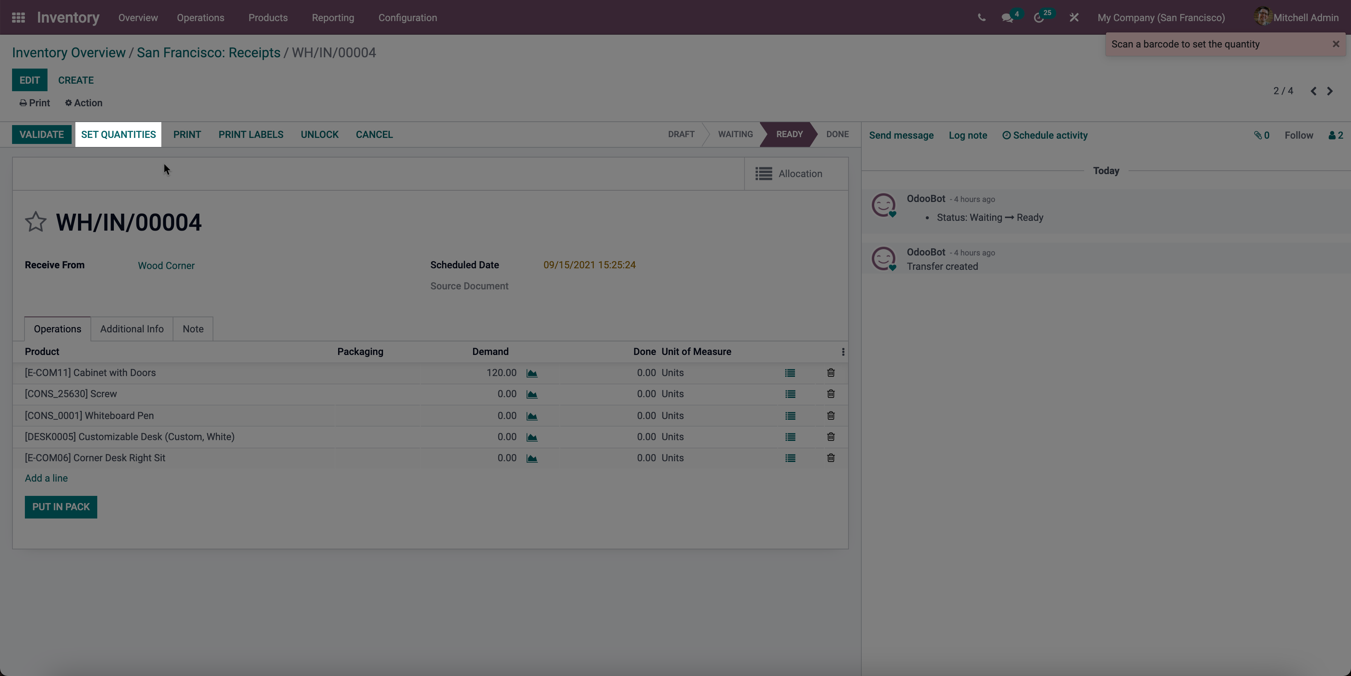This screenshot has width=1351, height=676.
Task: Unlock the transfer document
Action: tap(320, 134)
